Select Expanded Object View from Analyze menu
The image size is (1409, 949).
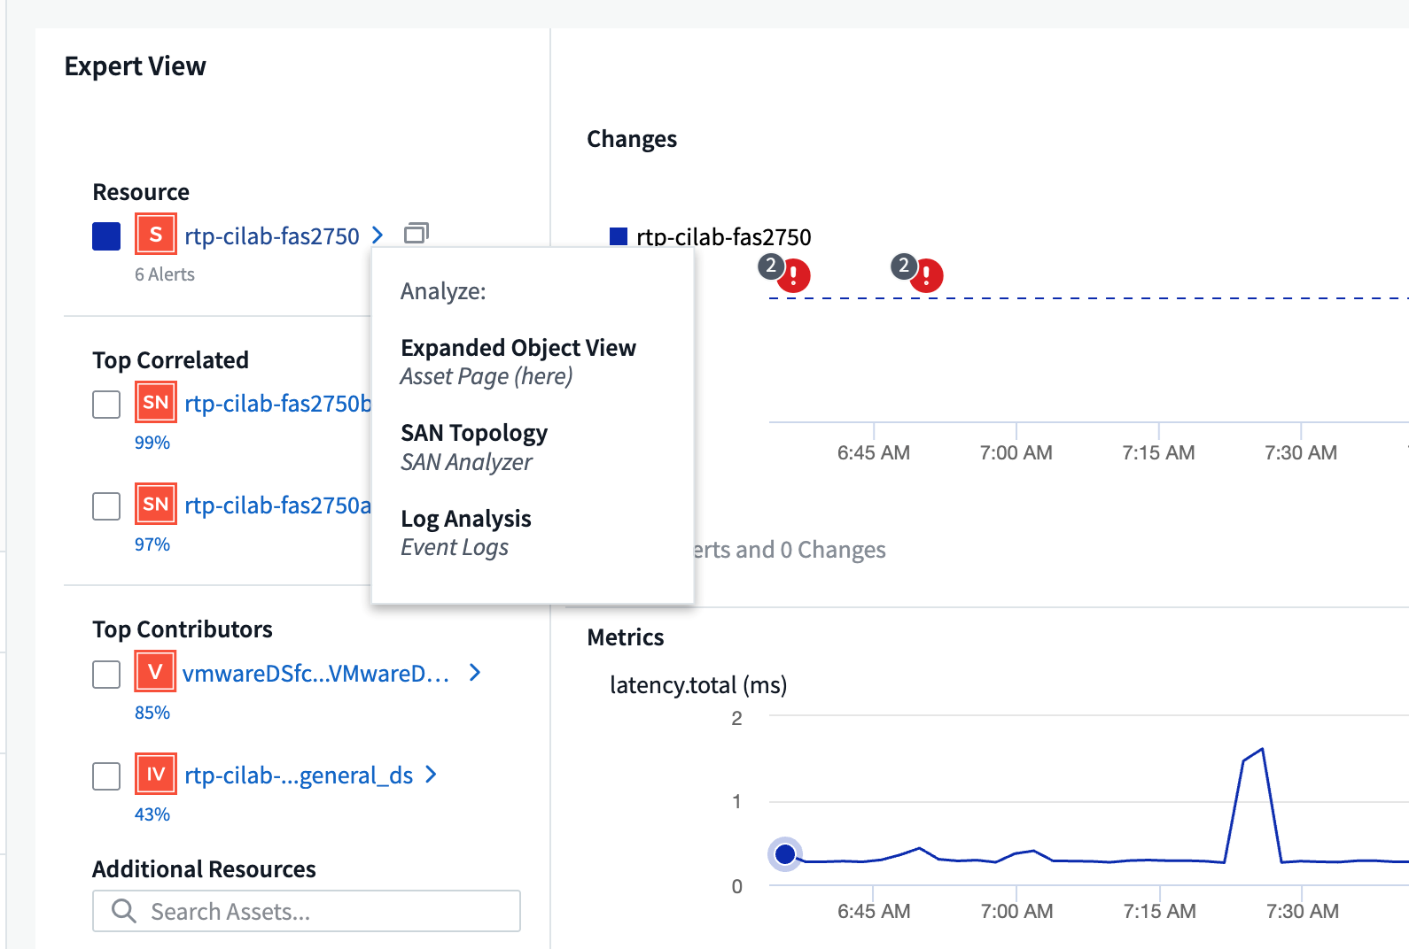coord(518,348)
